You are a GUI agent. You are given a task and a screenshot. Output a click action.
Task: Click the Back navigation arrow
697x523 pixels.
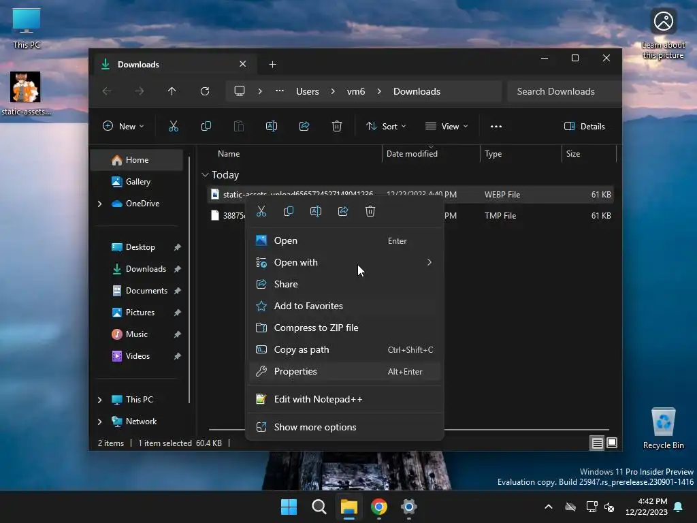click(x=107, y=91)
